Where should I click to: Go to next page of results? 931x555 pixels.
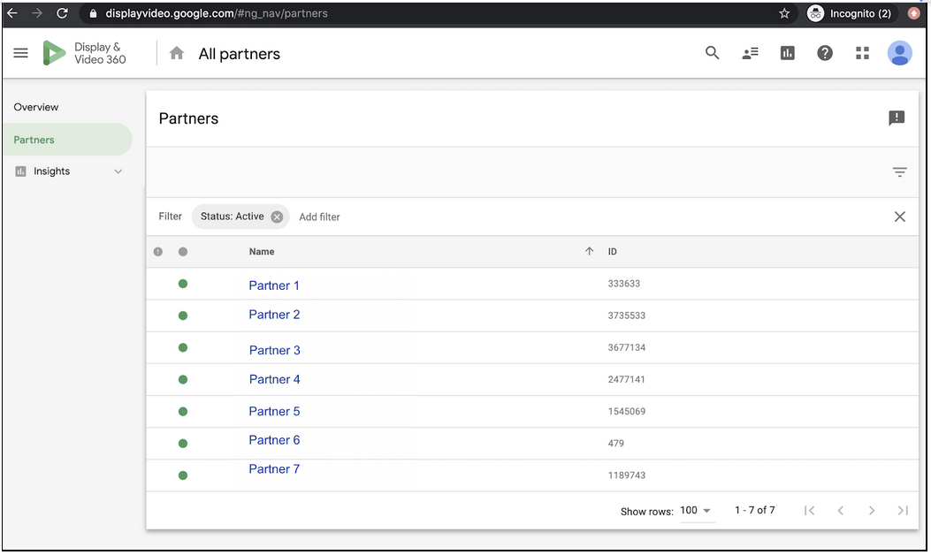pyautogui.click(x=872, y=511)
